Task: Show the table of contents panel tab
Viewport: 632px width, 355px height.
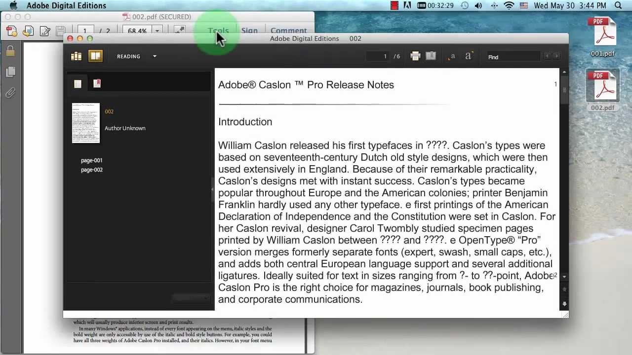Action: tap(78, 84)
